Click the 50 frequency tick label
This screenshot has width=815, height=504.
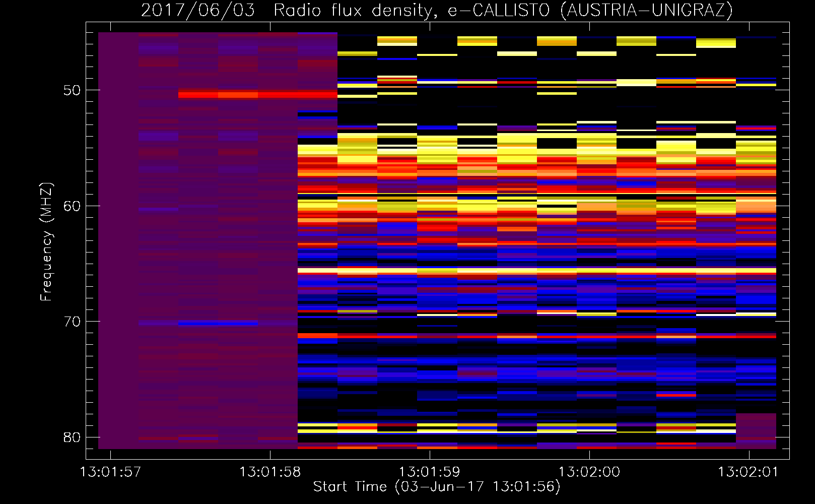pos(72,90)
